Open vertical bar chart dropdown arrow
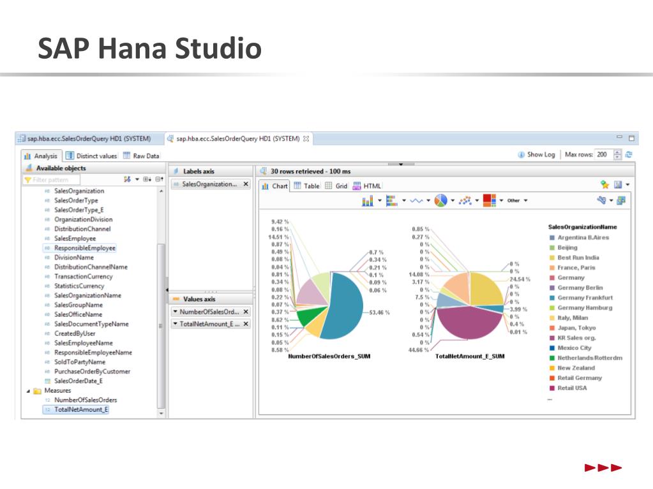 click(379, 200)
